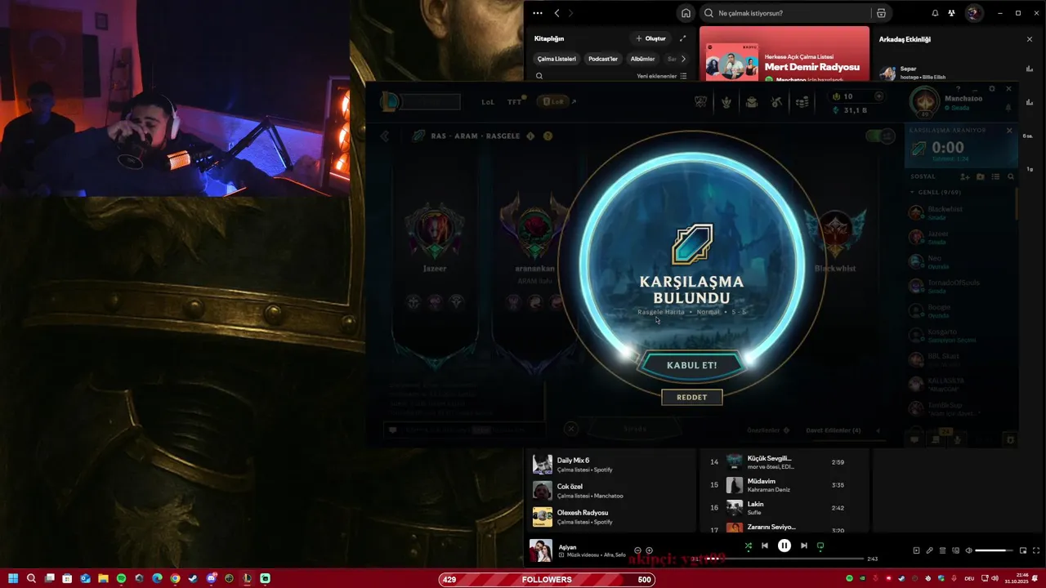
Task: Open Spotify profile avatar menu
Action: (x=973, y=13)
